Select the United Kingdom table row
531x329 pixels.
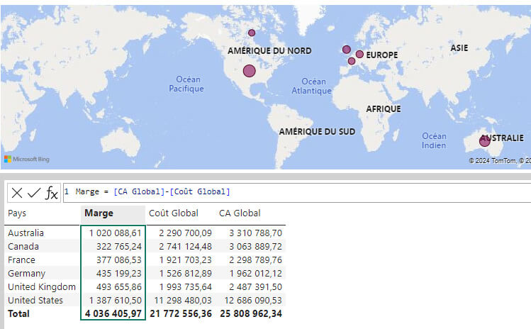pos(41,286)
